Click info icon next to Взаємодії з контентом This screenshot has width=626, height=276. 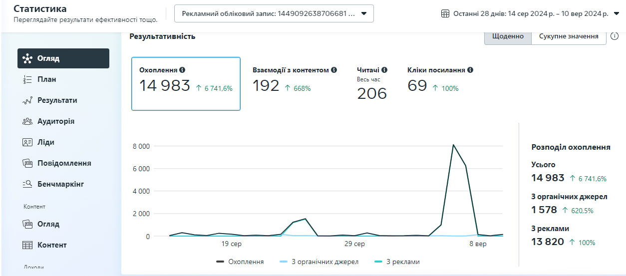[334, 70]
